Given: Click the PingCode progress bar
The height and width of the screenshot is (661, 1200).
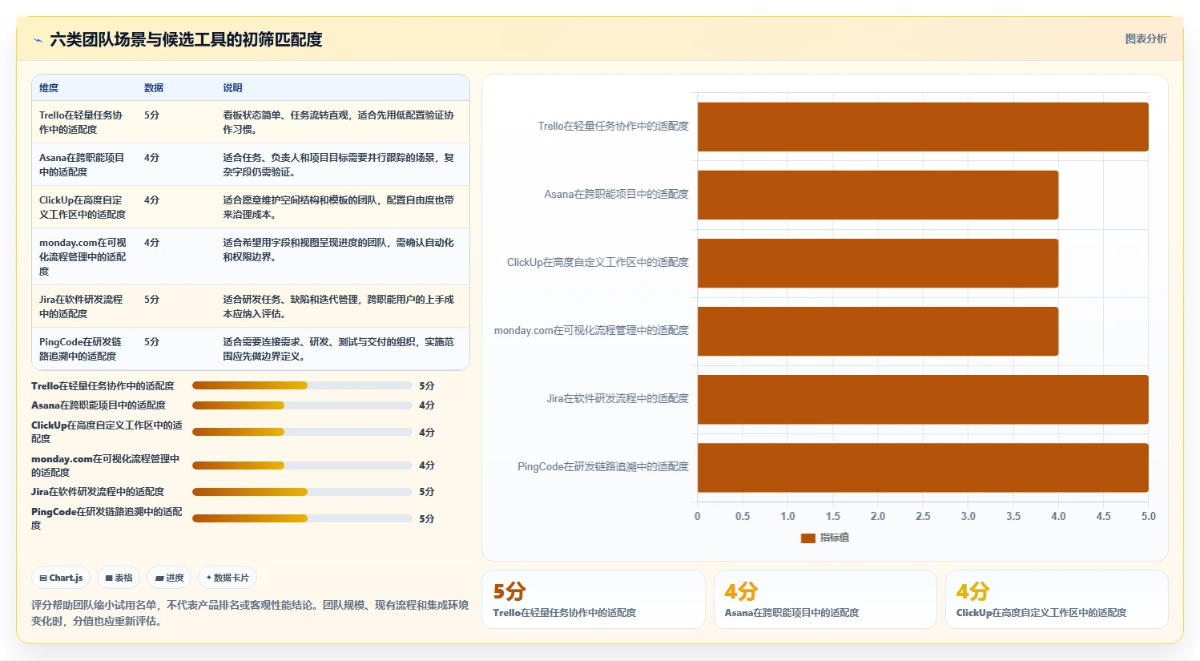Looking at the screenshot, I should [302, 518].
